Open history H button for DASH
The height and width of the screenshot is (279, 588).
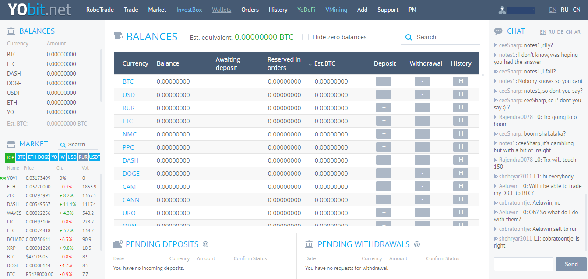point(461,160)
